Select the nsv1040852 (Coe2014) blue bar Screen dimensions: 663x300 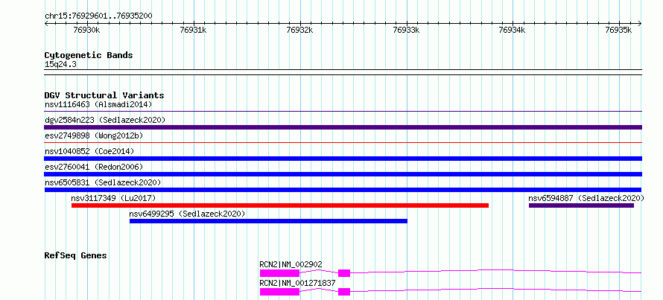pyautogui.click(x=343, y=159)
